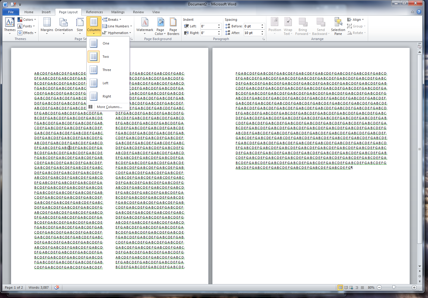Click the Page: 1 of 2 status indicator

tap(14, 287)
